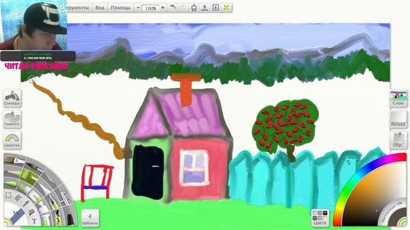
Task: Open the Вид menu
Action: tap(100, 8)
